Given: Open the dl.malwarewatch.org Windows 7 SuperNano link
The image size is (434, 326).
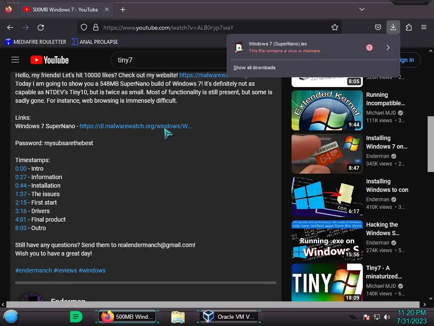Looking at the screenshot, I should (136, 126).
